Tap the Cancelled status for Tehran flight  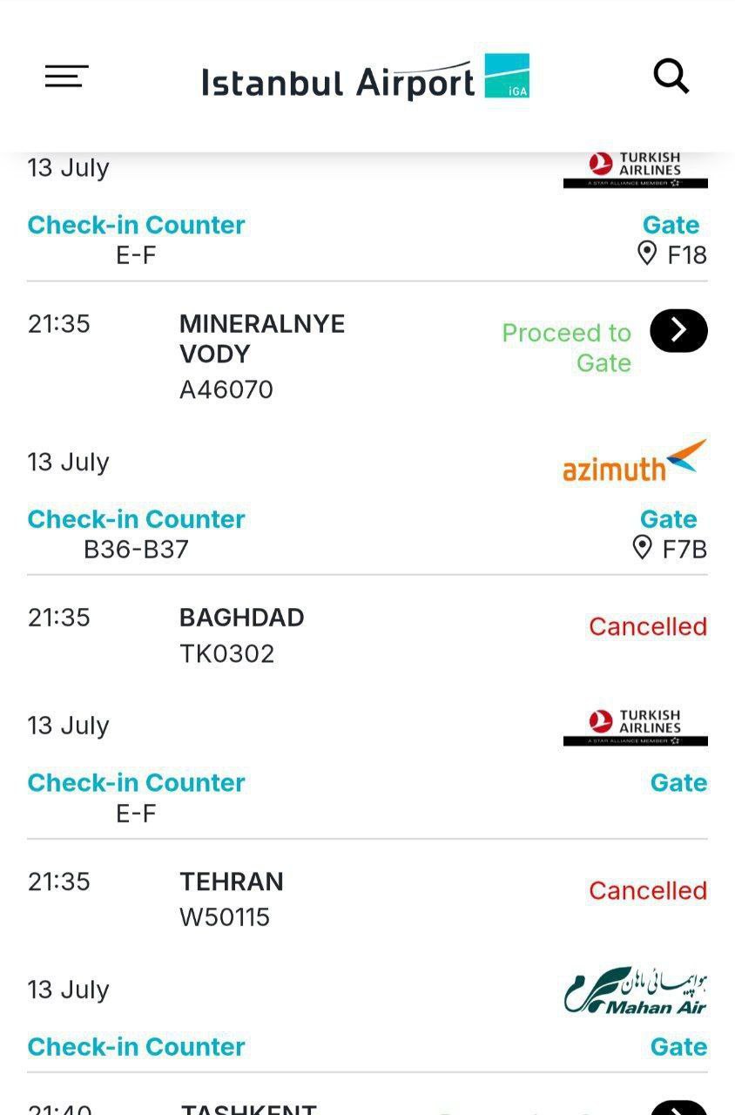(648, 890)
